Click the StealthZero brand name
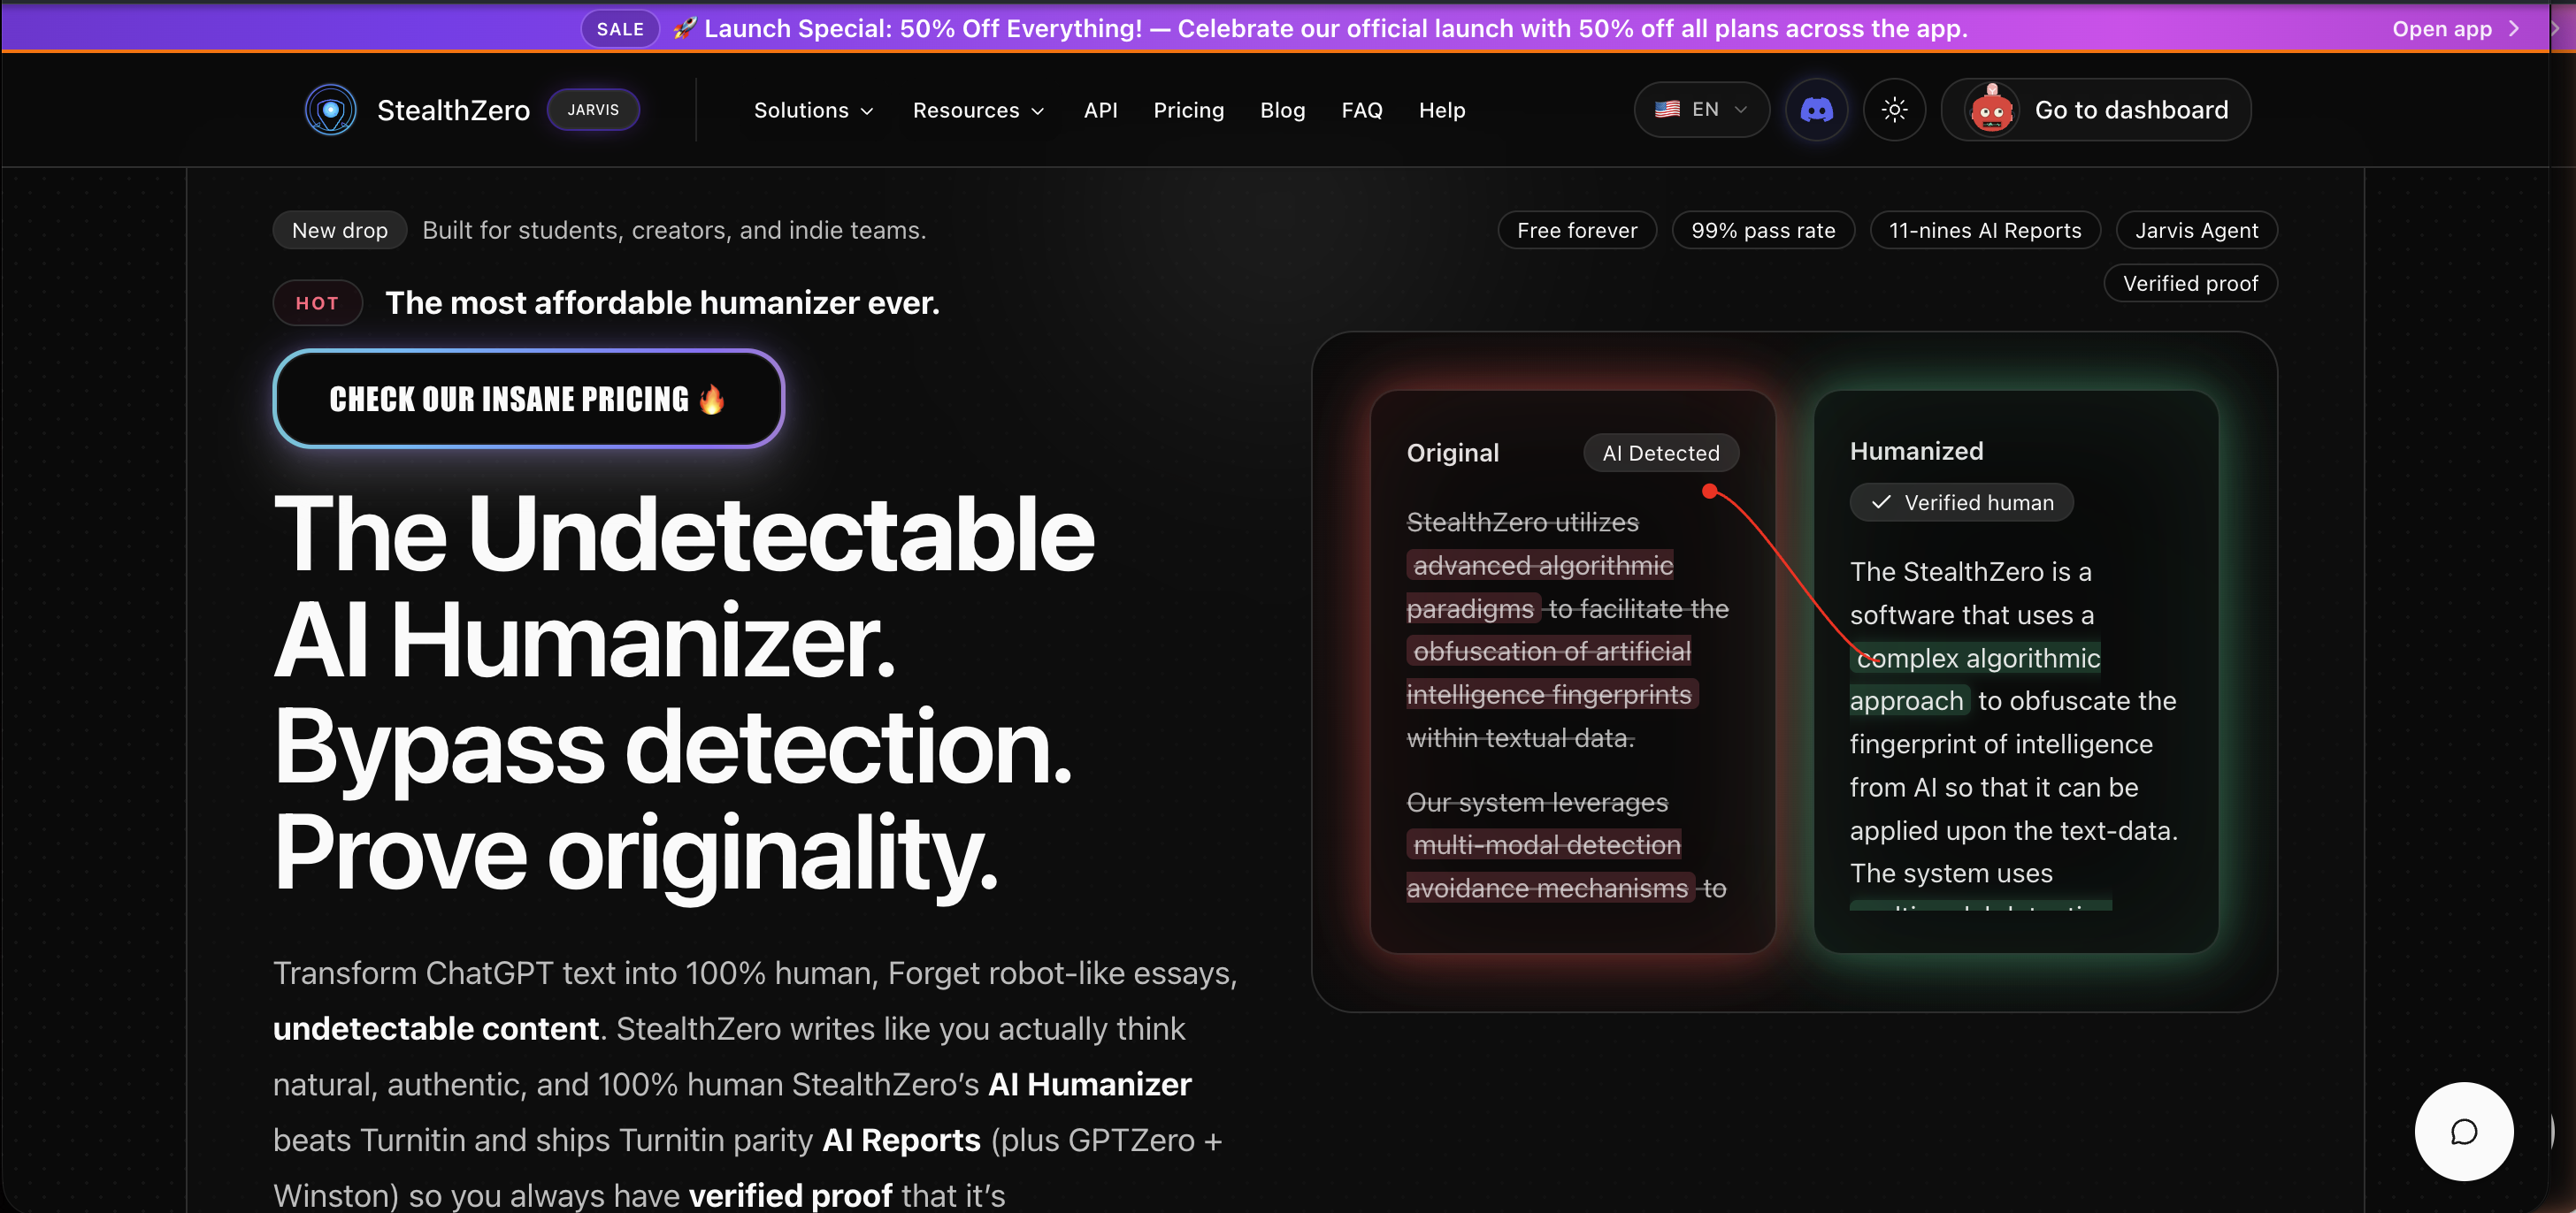 click(453, 110)
